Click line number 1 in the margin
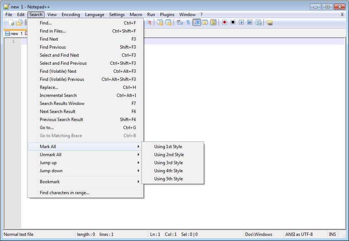 coord(14,41)
